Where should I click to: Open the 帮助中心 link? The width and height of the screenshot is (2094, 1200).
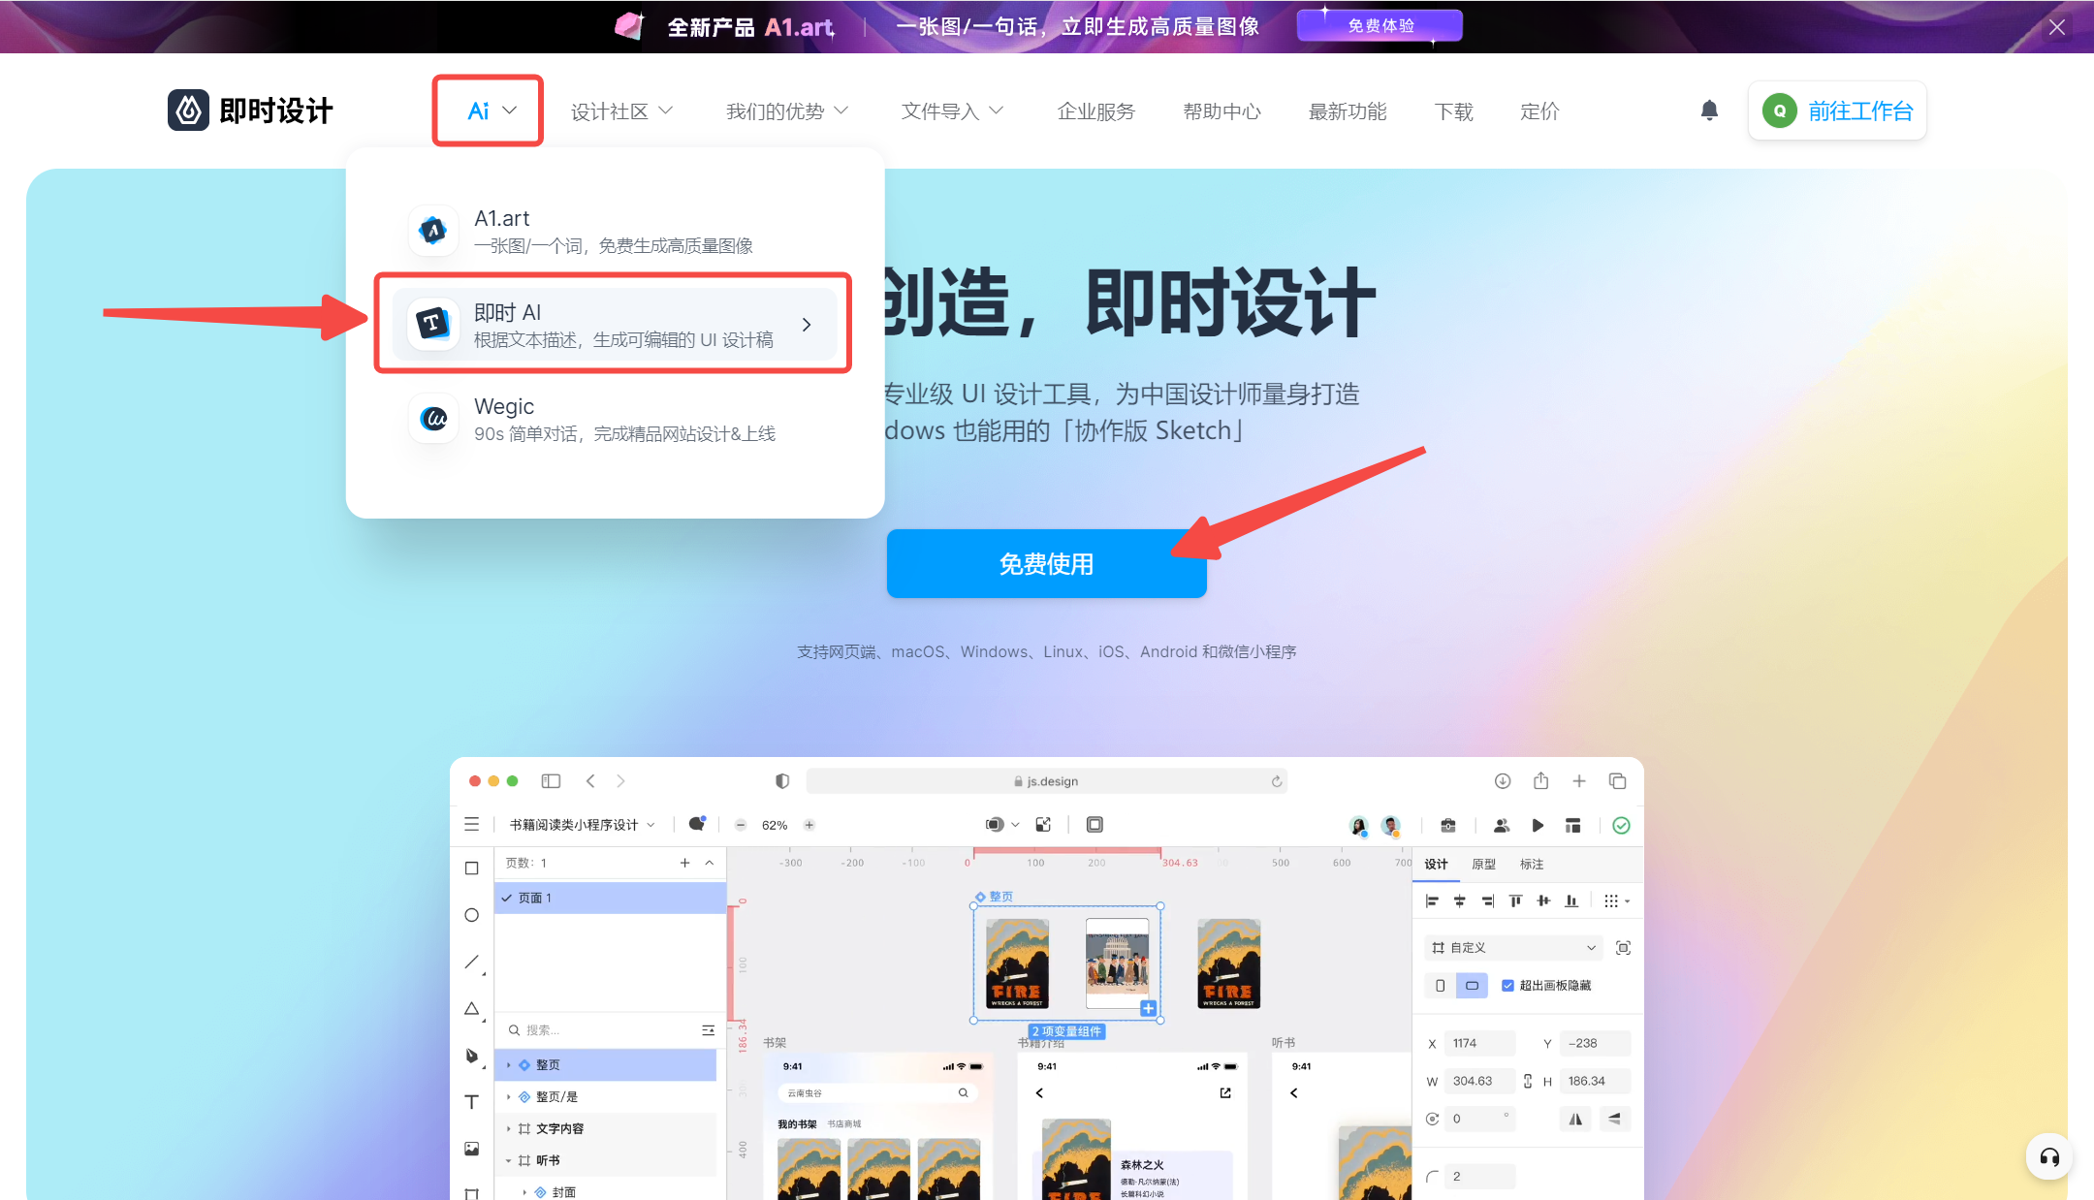(x=1221, y=111)
